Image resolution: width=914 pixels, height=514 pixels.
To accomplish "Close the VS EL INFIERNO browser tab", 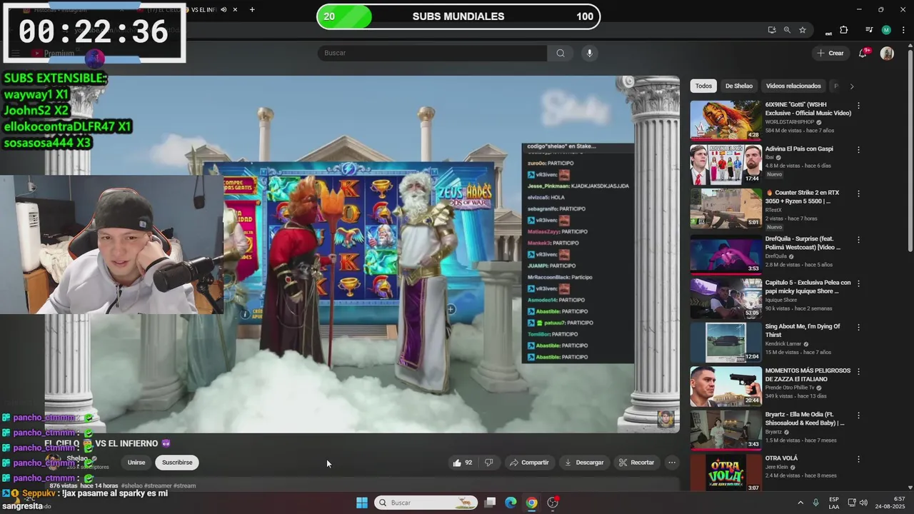I will tap(235, 9).
